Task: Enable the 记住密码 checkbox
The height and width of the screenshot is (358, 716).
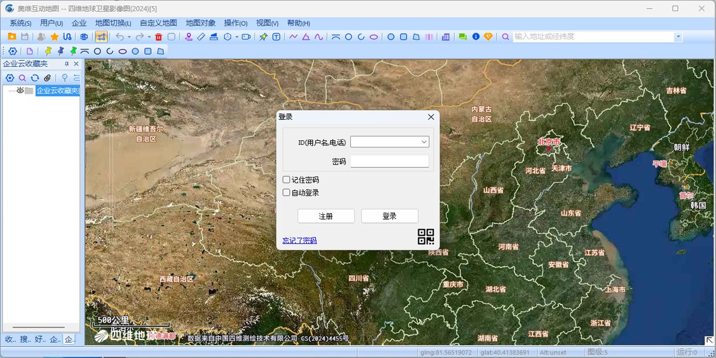Action: 286,180
